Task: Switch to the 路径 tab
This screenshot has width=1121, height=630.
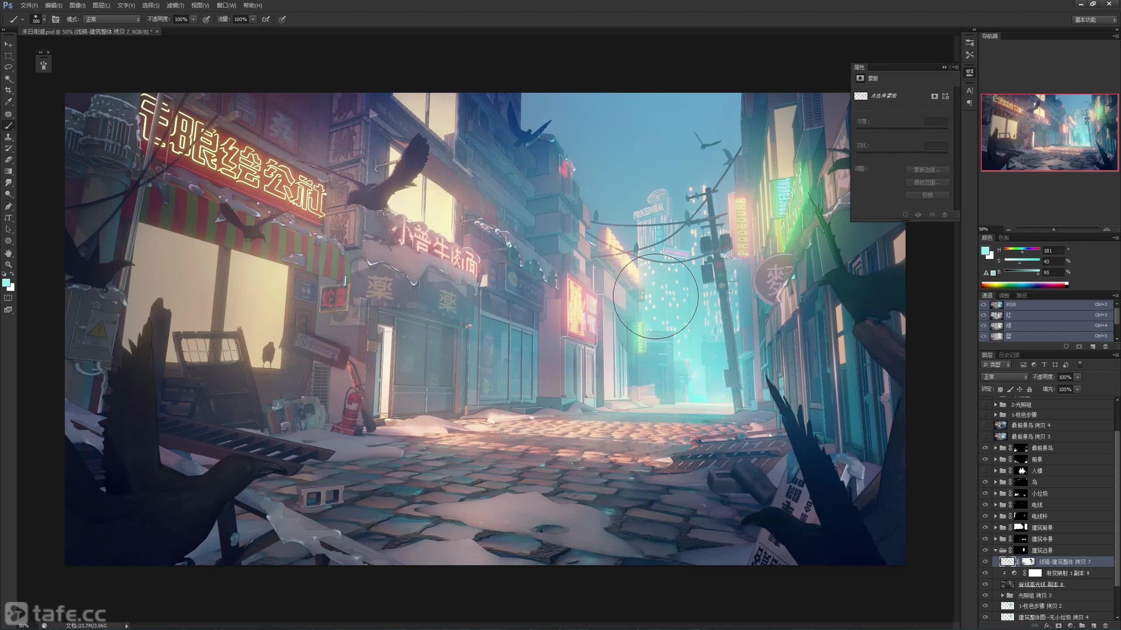Action: point(1022,296)
